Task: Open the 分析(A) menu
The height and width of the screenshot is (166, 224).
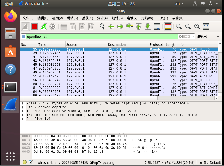Action: click(102, 18)
